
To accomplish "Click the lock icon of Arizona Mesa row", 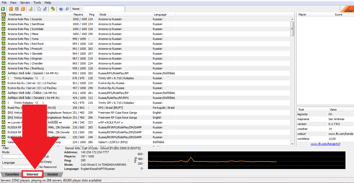I will (3, 34).
